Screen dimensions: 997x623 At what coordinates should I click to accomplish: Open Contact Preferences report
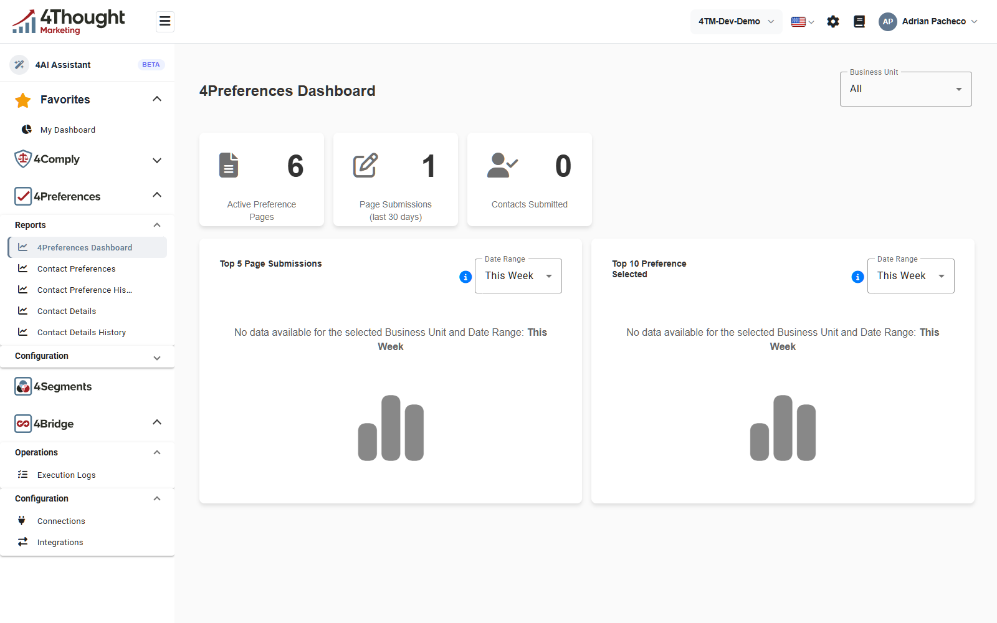[76, 269]
